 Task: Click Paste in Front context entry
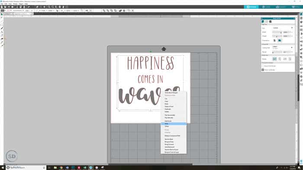[174, 107]
